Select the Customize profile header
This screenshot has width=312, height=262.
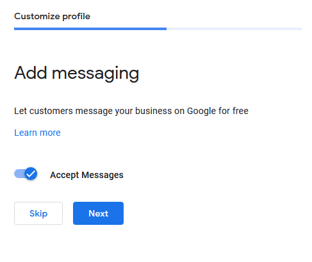(x=52, y=17)
